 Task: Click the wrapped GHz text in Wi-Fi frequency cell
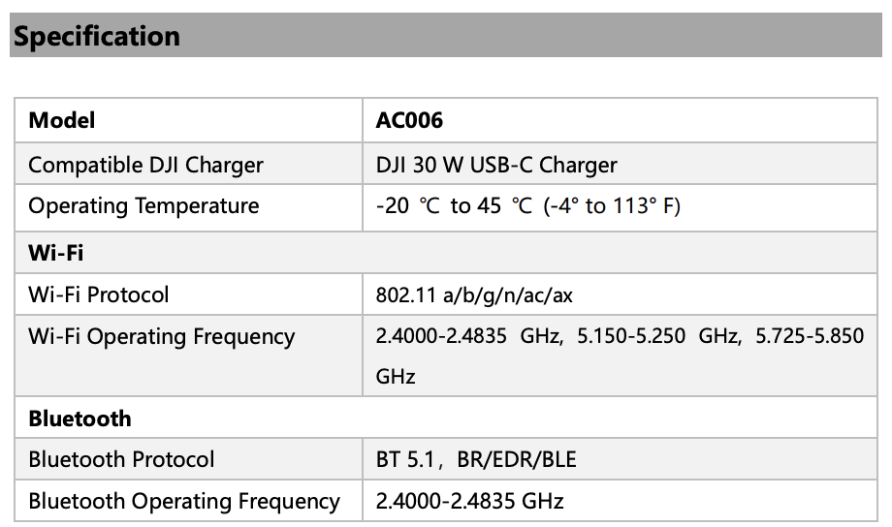396,377
